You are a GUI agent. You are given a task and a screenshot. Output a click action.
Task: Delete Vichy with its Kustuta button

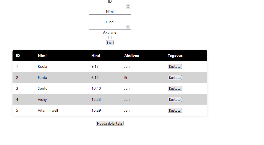pos(175,99)
